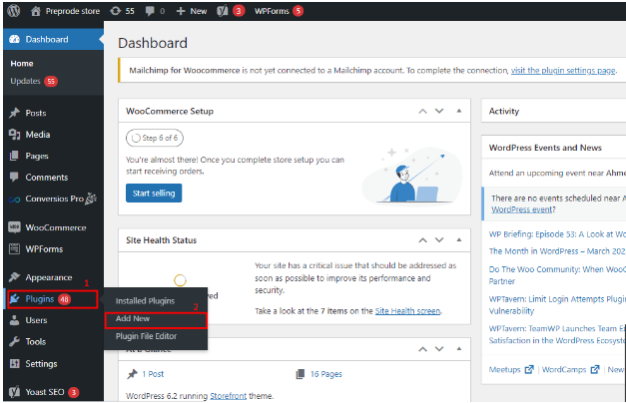
Task: Click the Step 6 of 6 progress indicator
Action: click(155, 138)
